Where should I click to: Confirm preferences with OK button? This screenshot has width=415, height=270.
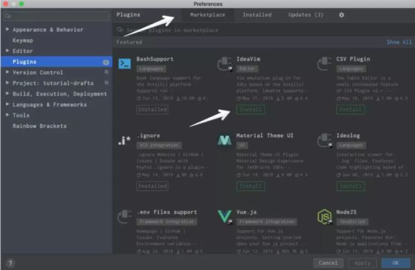396,263
